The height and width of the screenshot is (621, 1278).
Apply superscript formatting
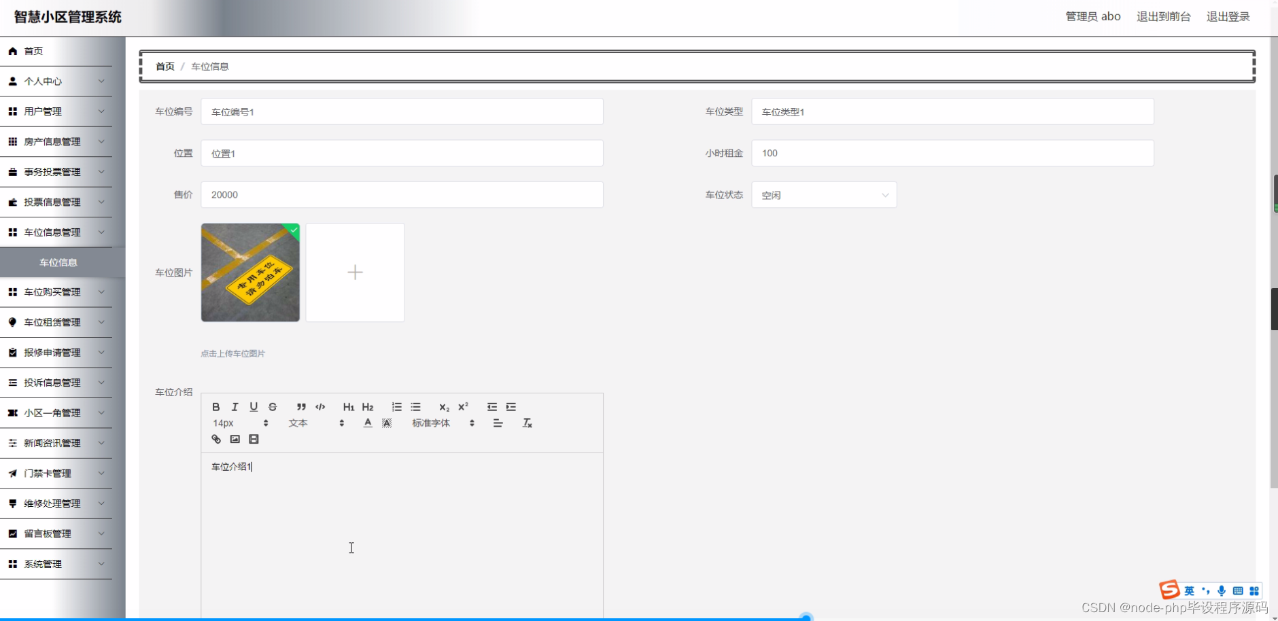coord(463,407)
